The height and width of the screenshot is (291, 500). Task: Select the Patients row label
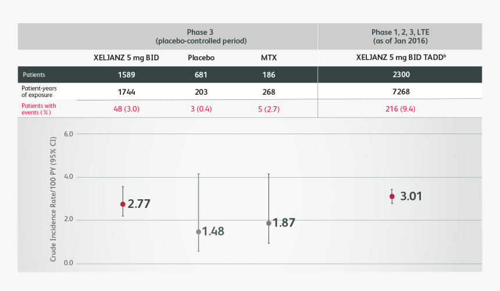(34, 74)
